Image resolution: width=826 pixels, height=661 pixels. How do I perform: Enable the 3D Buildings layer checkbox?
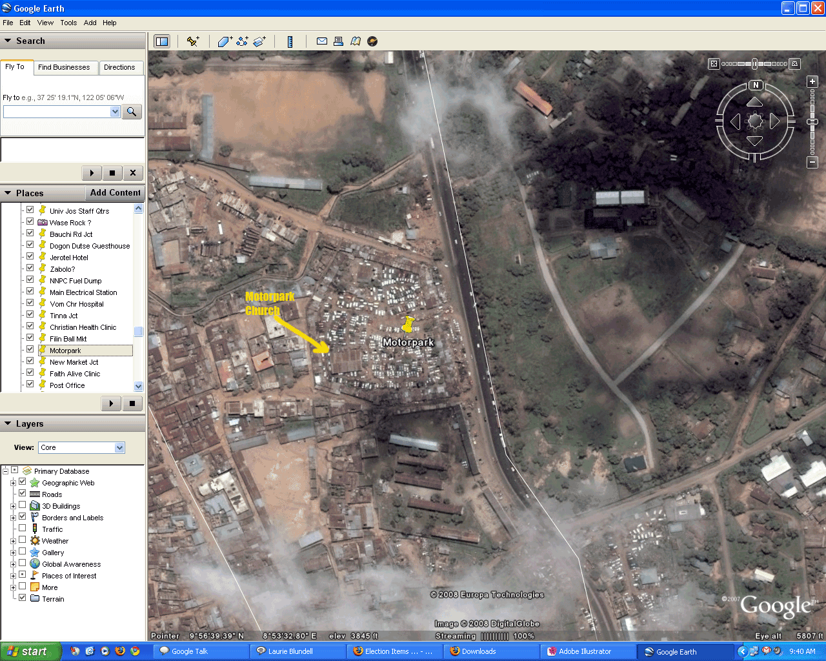[23, 505]
